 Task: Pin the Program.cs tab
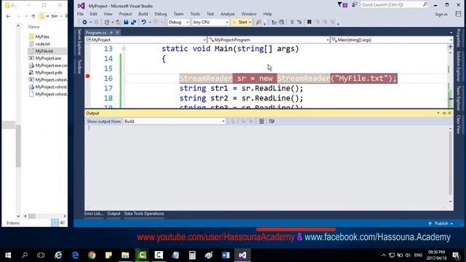pyautogui.click(x=111, y=33)
